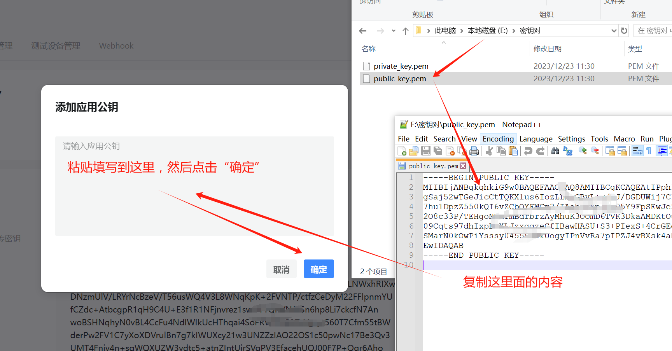Click the Save All icon in Notepad++
Screen dimensions: 672x351
point(438,151)
